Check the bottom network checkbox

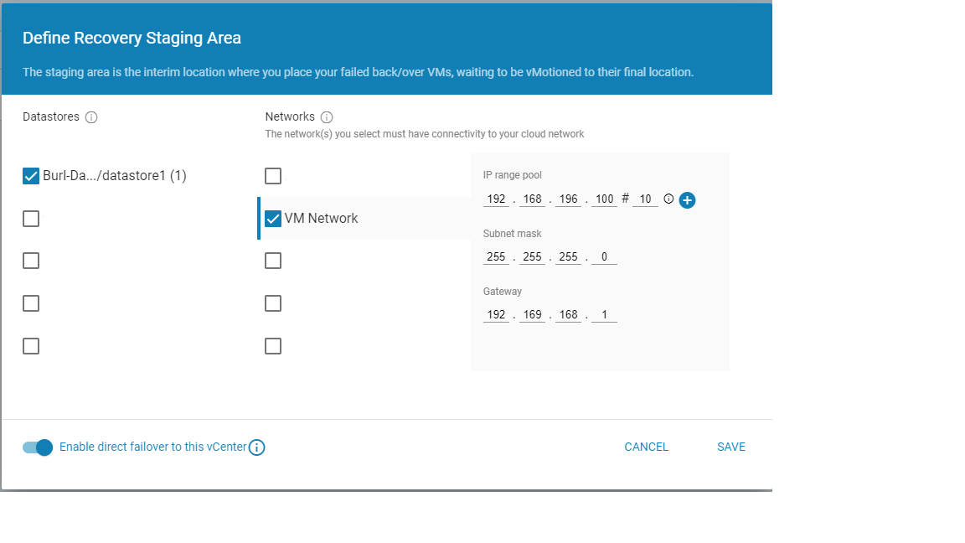(272, 345)
